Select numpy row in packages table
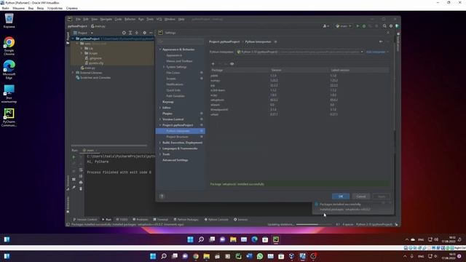The height and width of the screenshot is (262, 466). [x=299, y=81]
